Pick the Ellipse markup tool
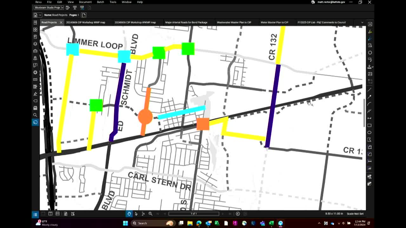 370,133
